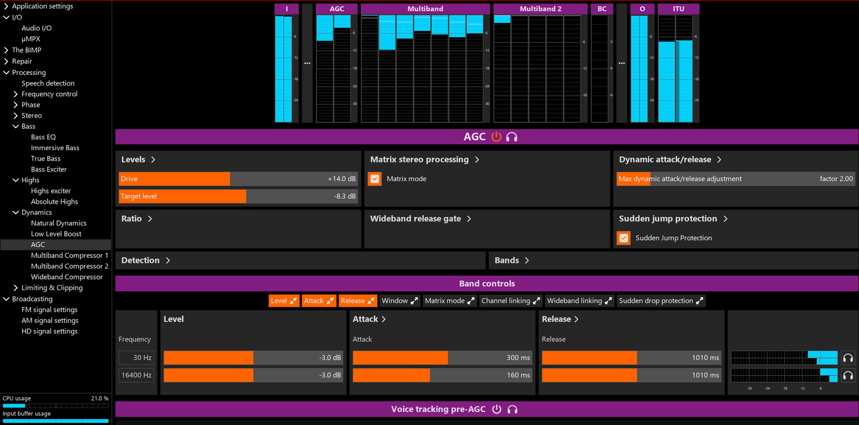Click headphones icon for 16400 Hz band
859x425 pixels.
coord(848,375)
